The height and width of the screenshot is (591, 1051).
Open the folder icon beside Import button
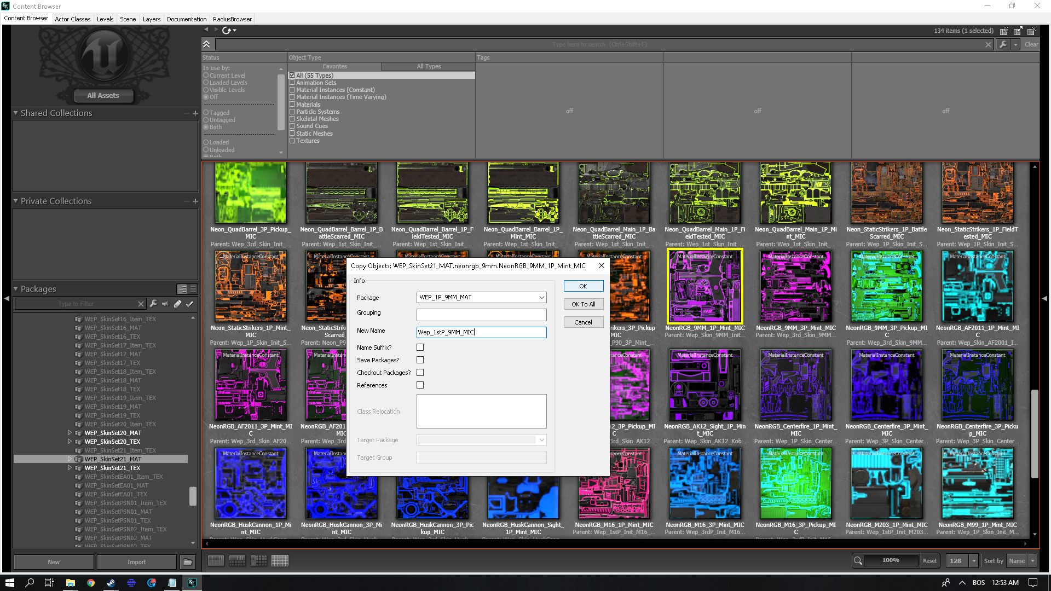click(x=187, y=562)
